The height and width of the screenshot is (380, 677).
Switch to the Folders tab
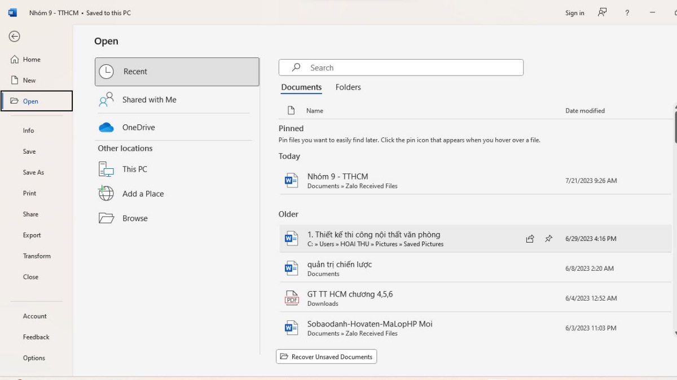click(348, 87)
